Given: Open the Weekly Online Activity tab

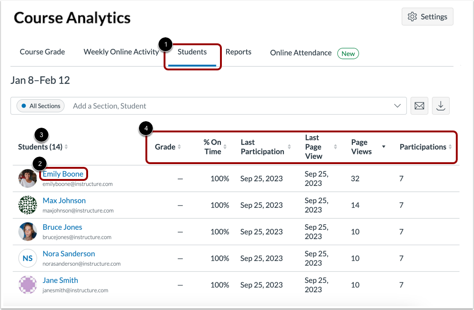Looking at the screenshot, I should coord(121,52).
